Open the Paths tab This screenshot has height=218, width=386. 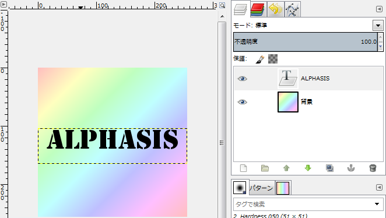tap(293, 9)
